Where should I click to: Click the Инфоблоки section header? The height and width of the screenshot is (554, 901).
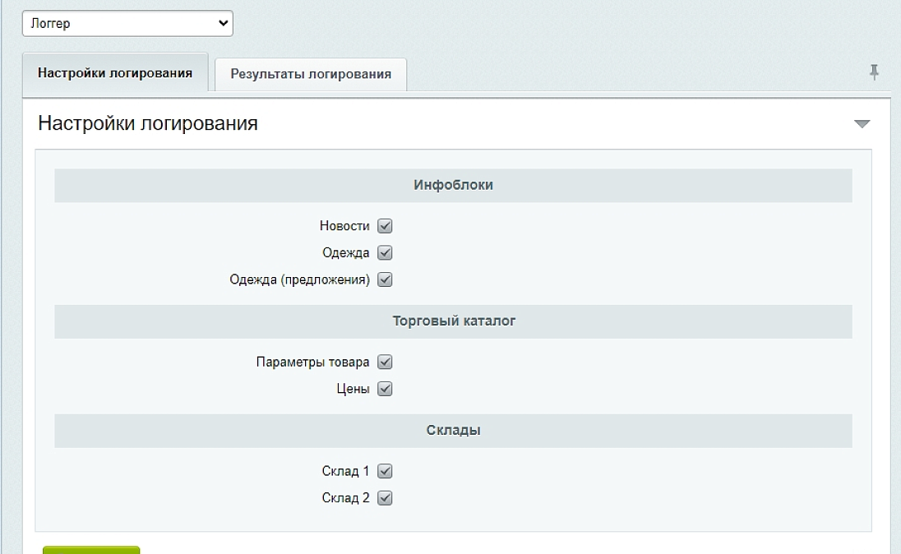pyautogui.click(x=453, y=185)
